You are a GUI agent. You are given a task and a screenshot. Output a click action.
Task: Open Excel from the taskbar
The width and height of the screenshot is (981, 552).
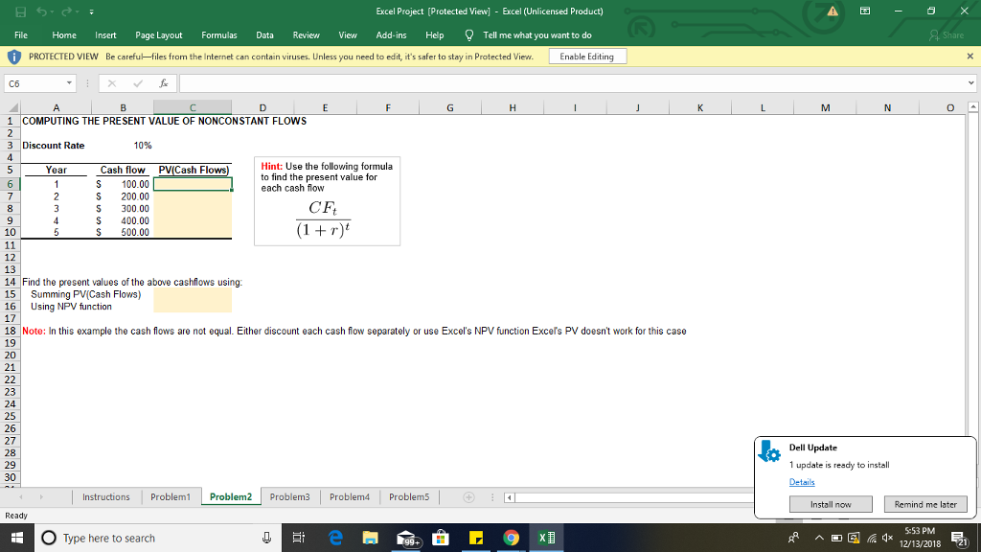547,537
